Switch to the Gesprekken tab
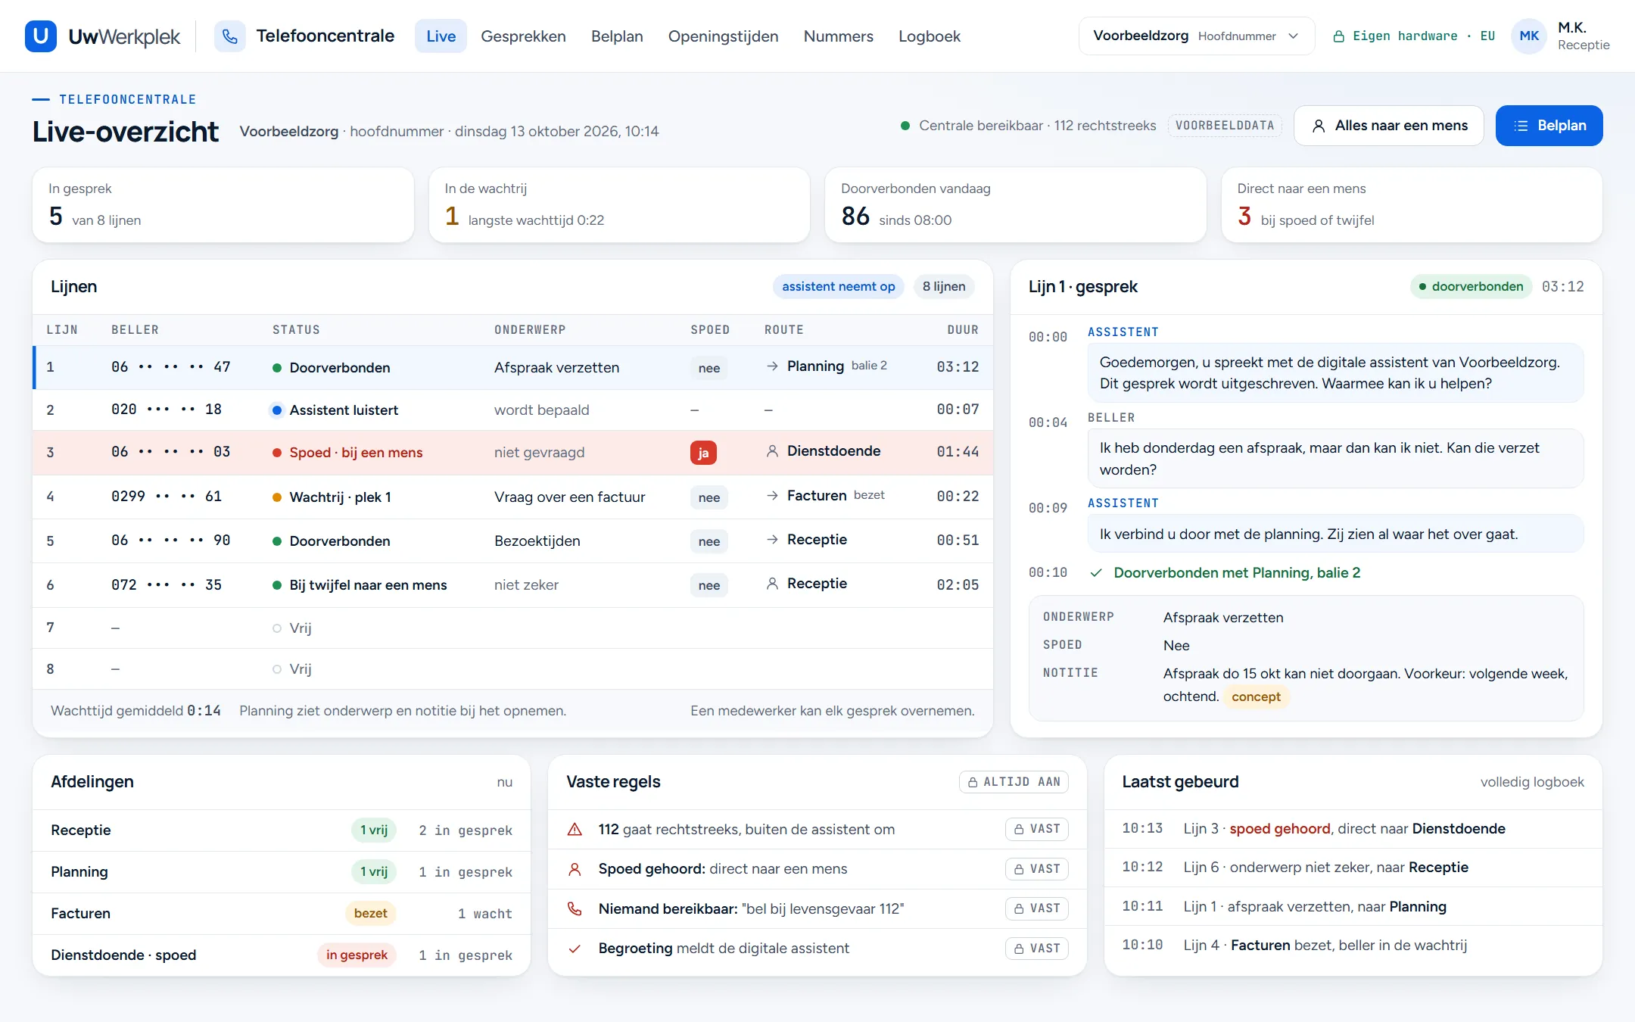Image resolution: width=1635 pixels, height=1022 pixels. pos(523,36)
